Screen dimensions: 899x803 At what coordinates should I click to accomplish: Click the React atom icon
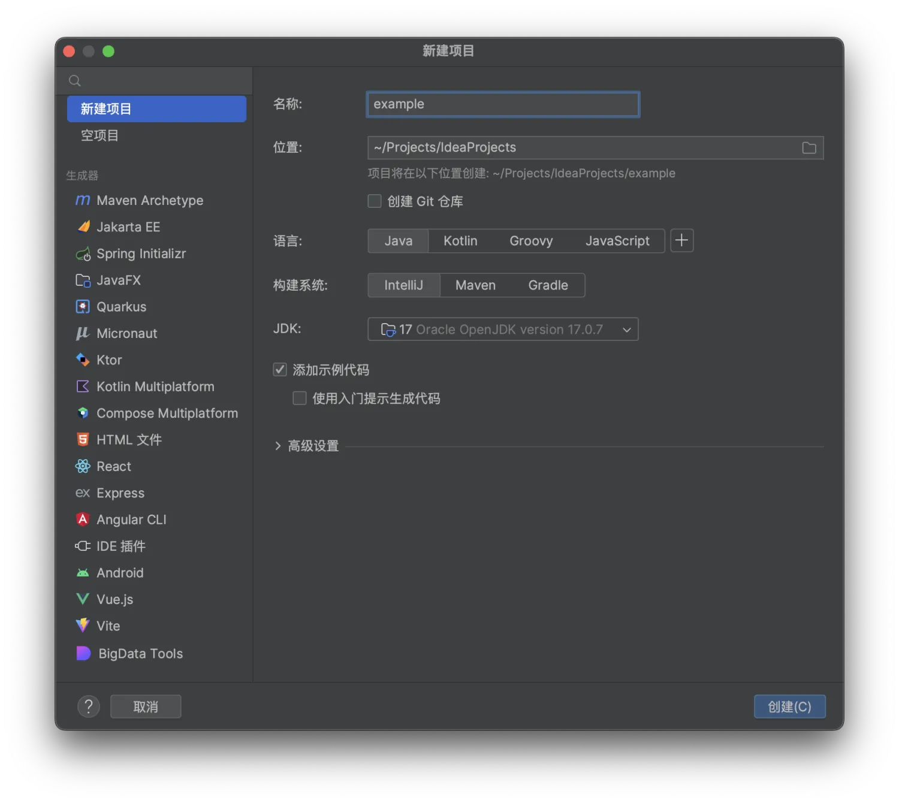pyautogui.click(x=83, y=466)
